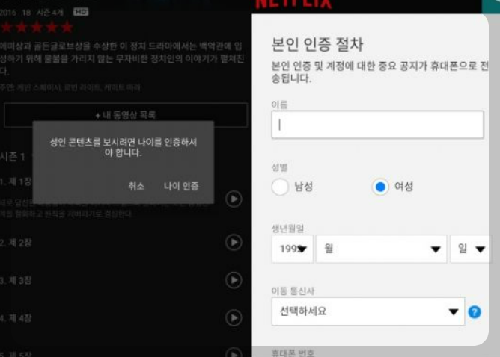Select the 남성 radio button

coord(280,187)
